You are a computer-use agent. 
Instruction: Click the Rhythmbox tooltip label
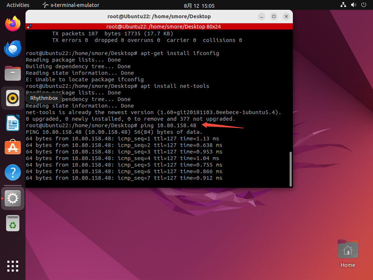(44, 98)
